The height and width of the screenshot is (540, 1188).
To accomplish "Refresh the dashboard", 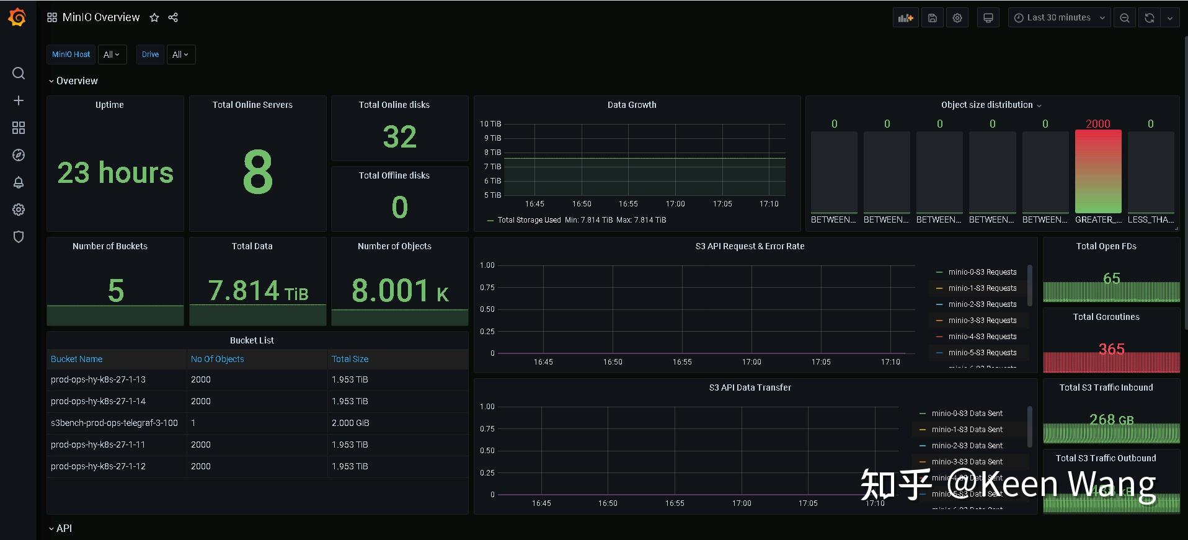I will pyautogui.click(x=1150, y=18).
